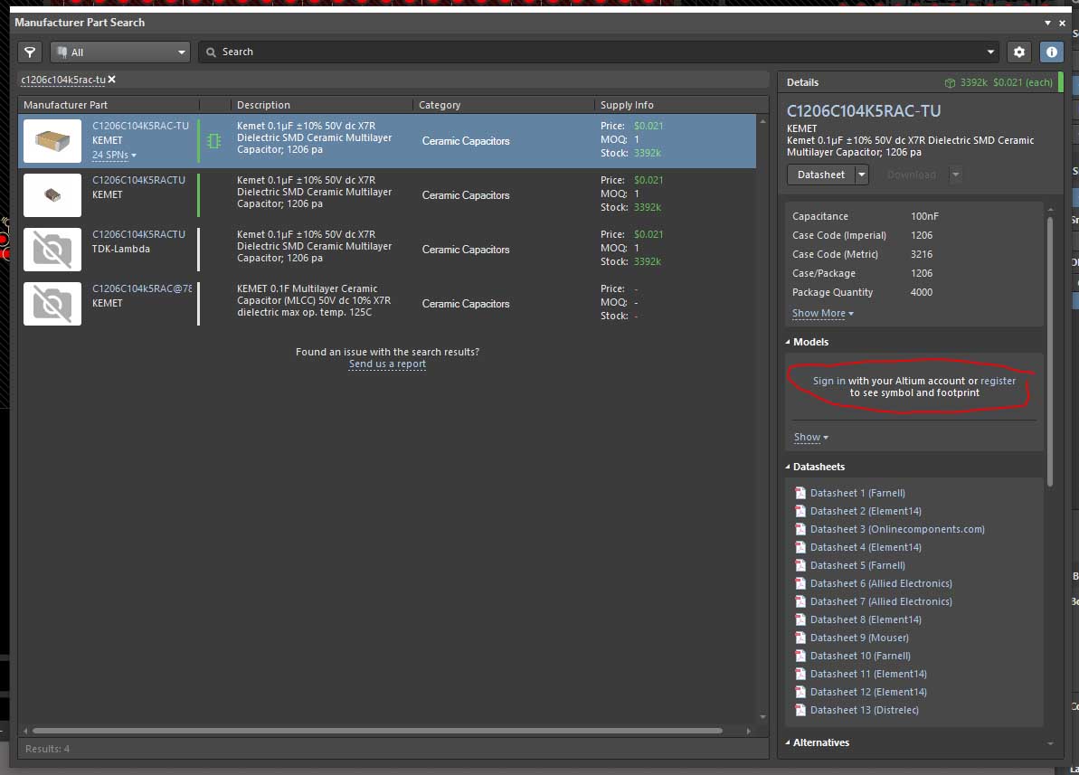Click Send us a report link
Screen dimensions: 1079x775
click(387, 364)
